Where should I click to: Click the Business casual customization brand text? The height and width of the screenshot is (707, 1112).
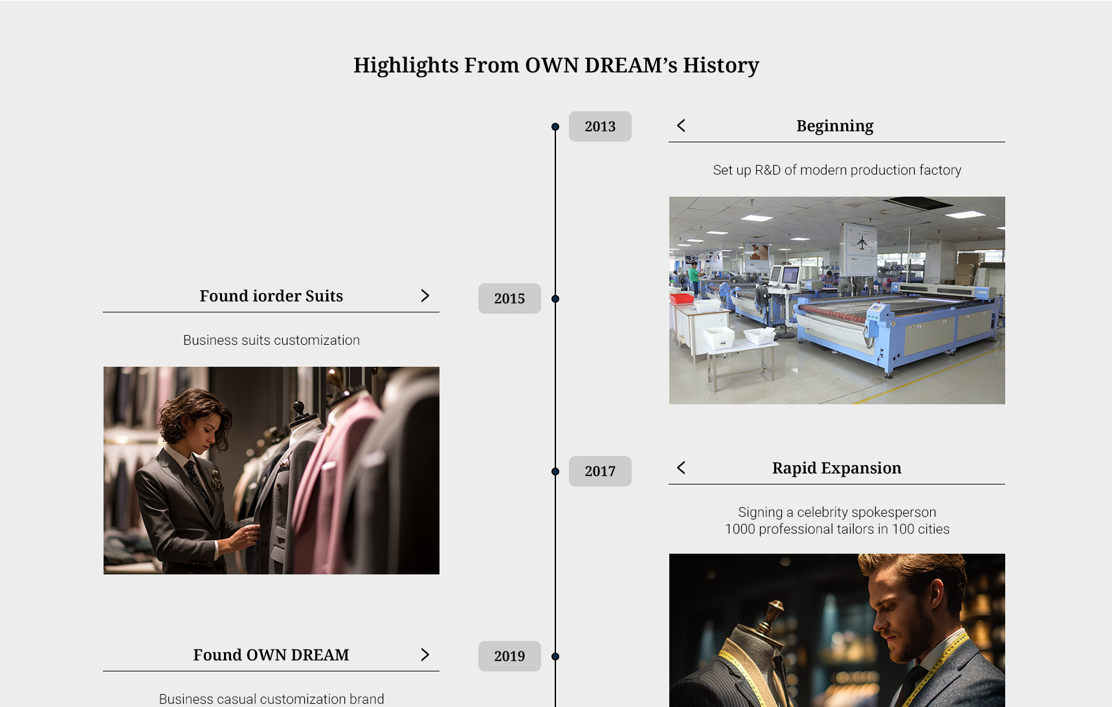tap(271, 699)
